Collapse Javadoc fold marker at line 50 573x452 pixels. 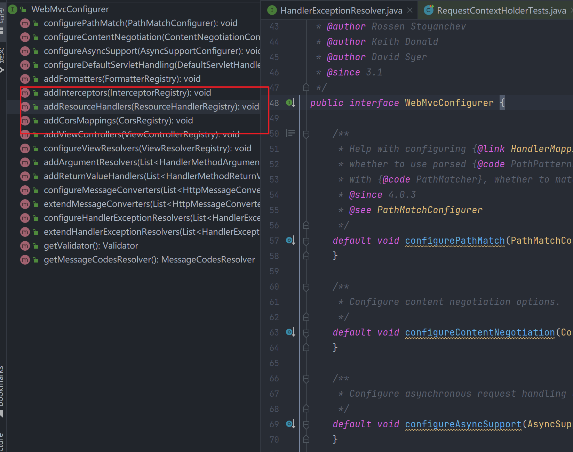tap(306, 134)
